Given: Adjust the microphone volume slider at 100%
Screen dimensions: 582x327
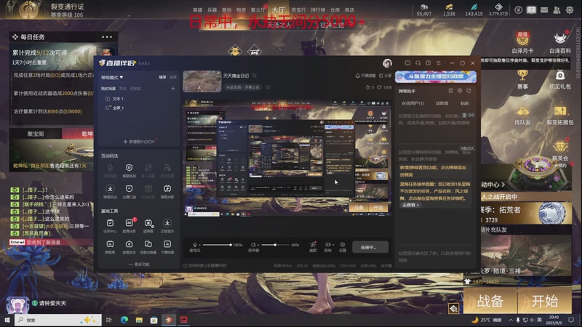Looking at the screenshot, I should [217, 245].
